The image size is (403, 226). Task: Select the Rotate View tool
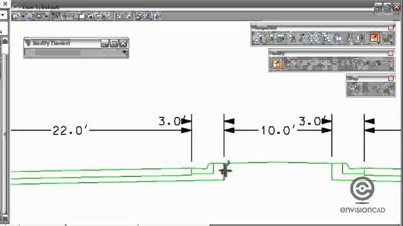click(x=99, y=16)
